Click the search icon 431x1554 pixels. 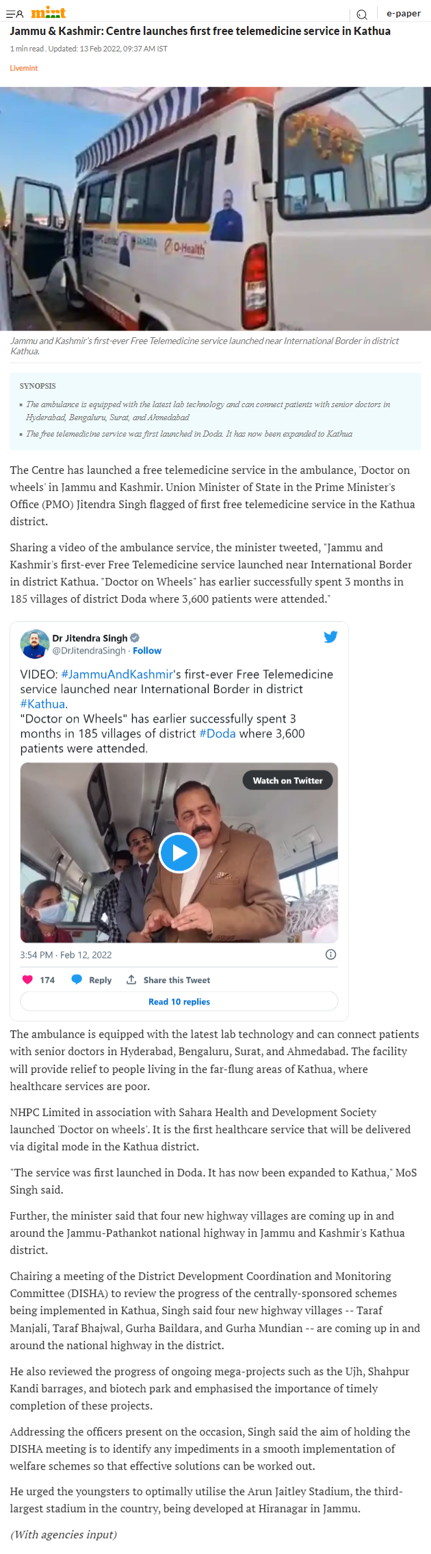pos(361,14)
